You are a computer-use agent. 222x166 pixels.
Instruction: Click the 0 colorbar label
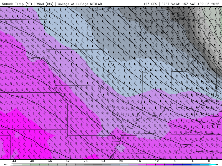(x=209, y=161)
